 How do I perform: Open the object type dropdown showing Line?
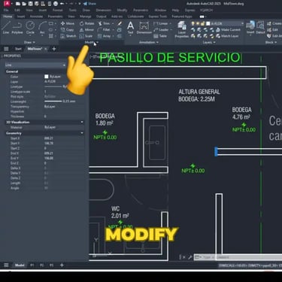(35, 65)
